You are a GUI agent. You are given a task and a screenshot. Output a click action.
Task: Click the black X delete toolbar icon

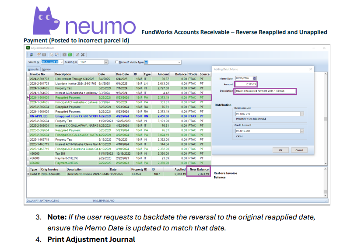83,55
